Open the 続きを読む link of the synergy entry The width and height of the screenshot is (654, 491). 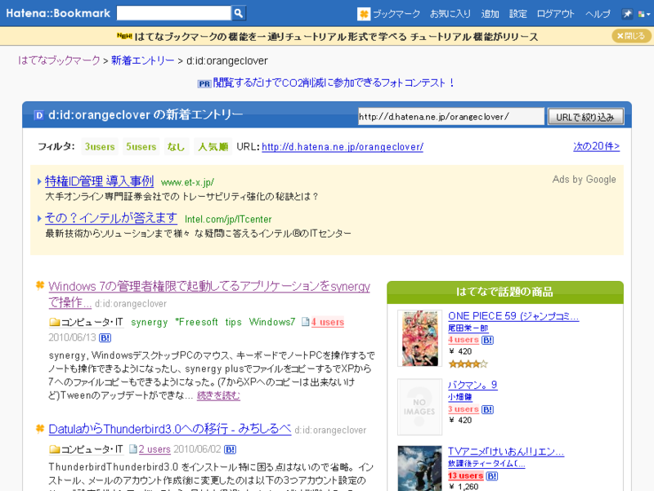[219, 395]
